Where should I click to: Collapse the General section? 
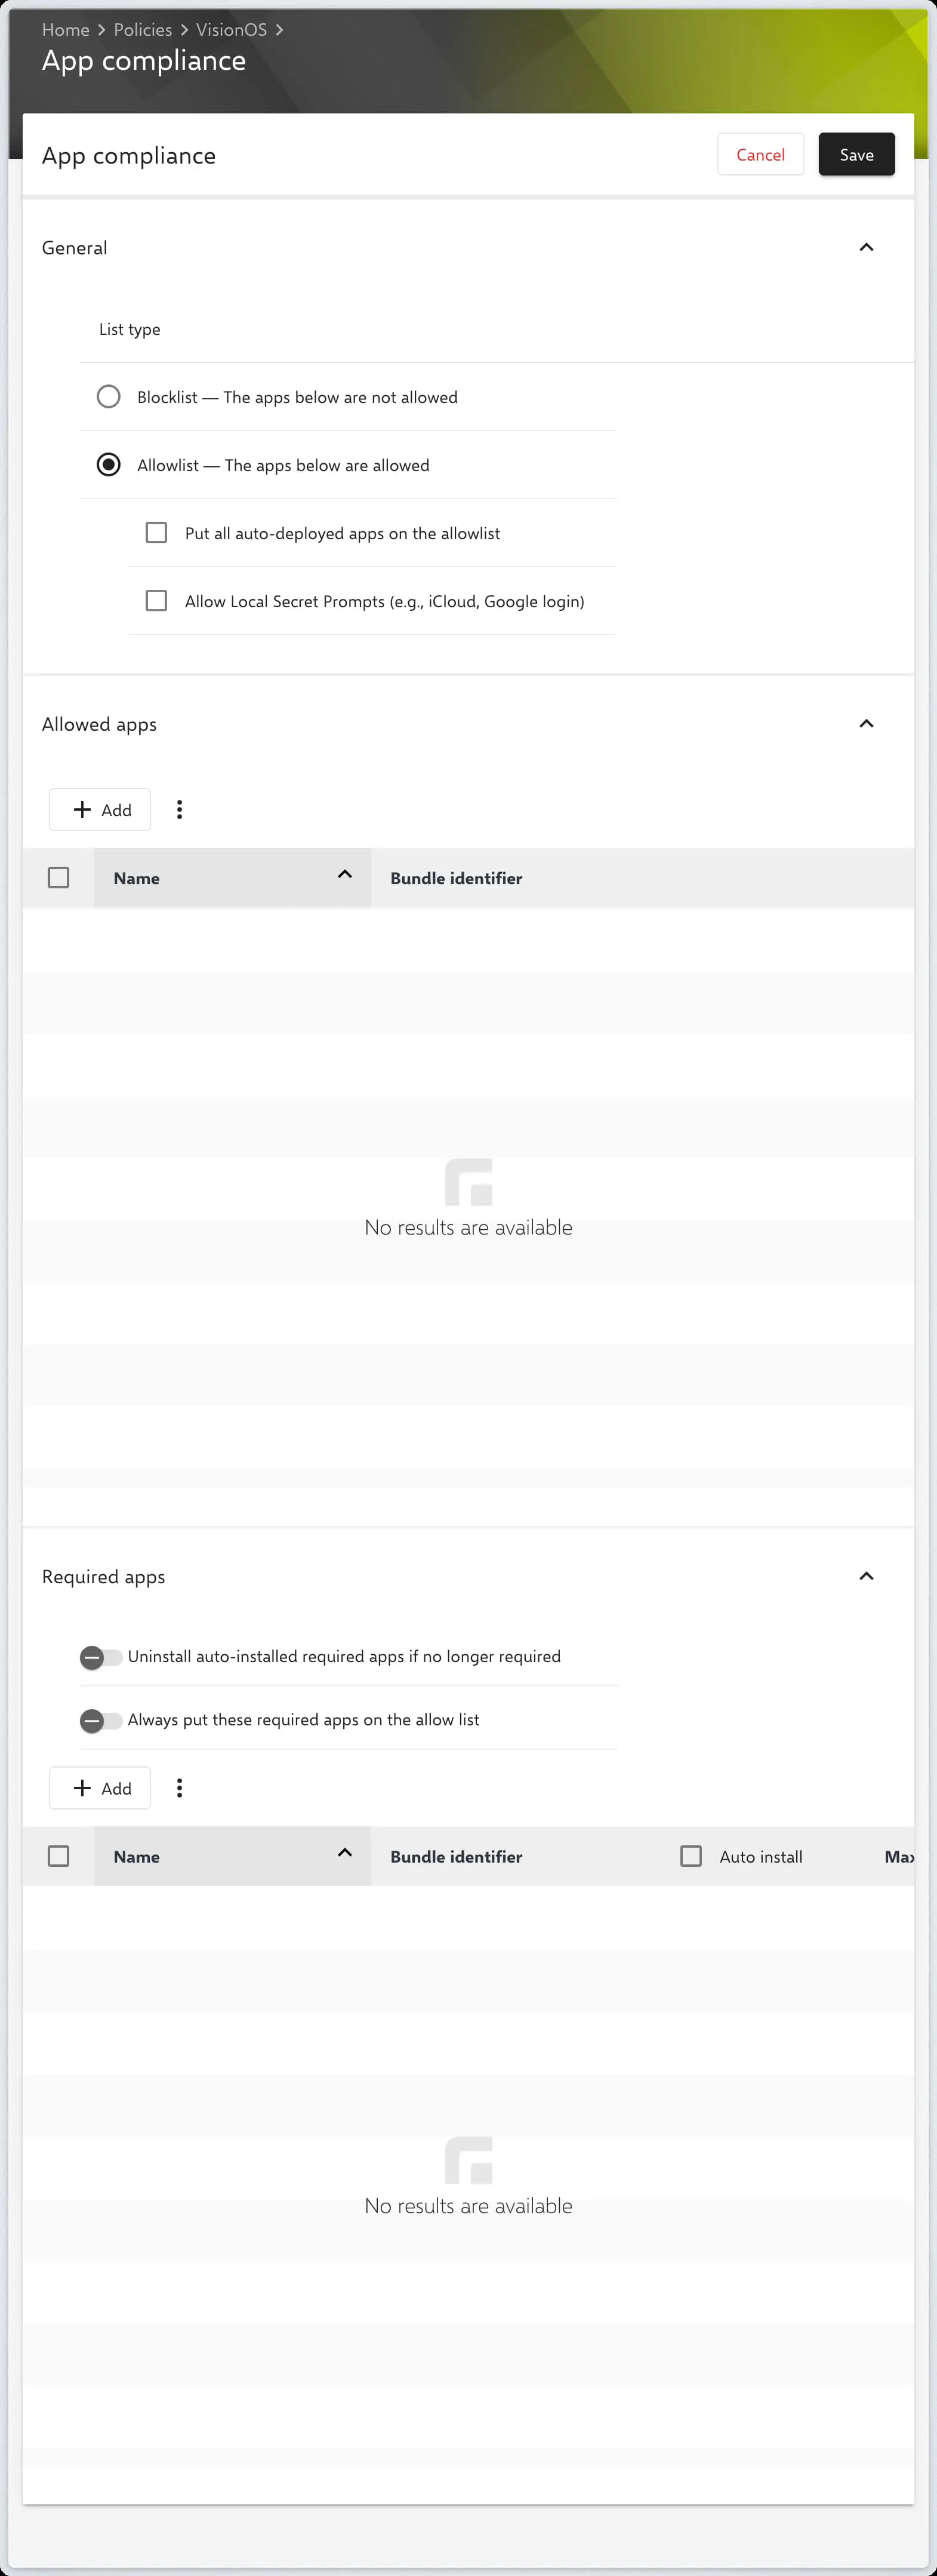tap(866, 248)
